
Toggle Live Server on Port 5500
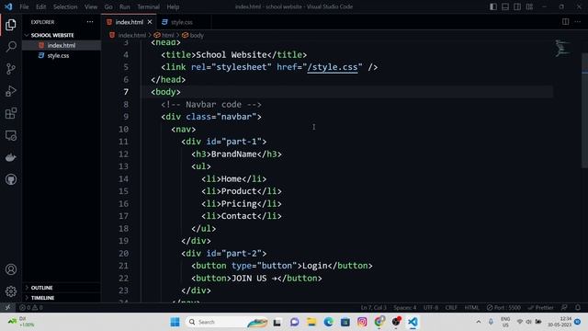tap(503, 307)
